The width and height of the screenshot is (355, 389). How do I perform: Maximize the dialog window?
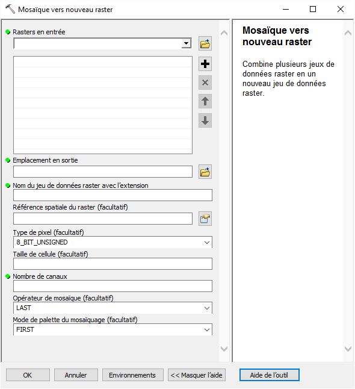point(313,9)
